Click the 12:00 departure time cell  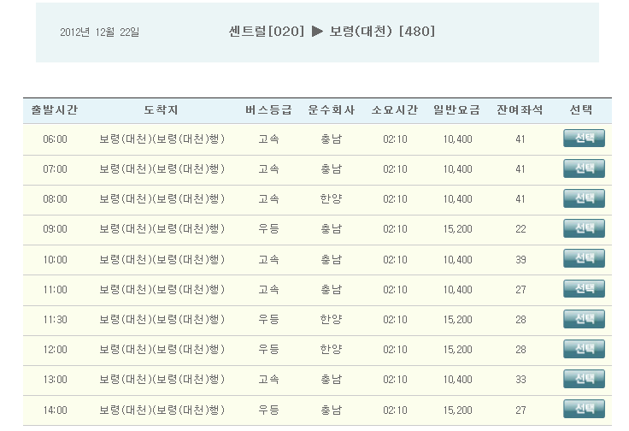click(x=55, y=349)
